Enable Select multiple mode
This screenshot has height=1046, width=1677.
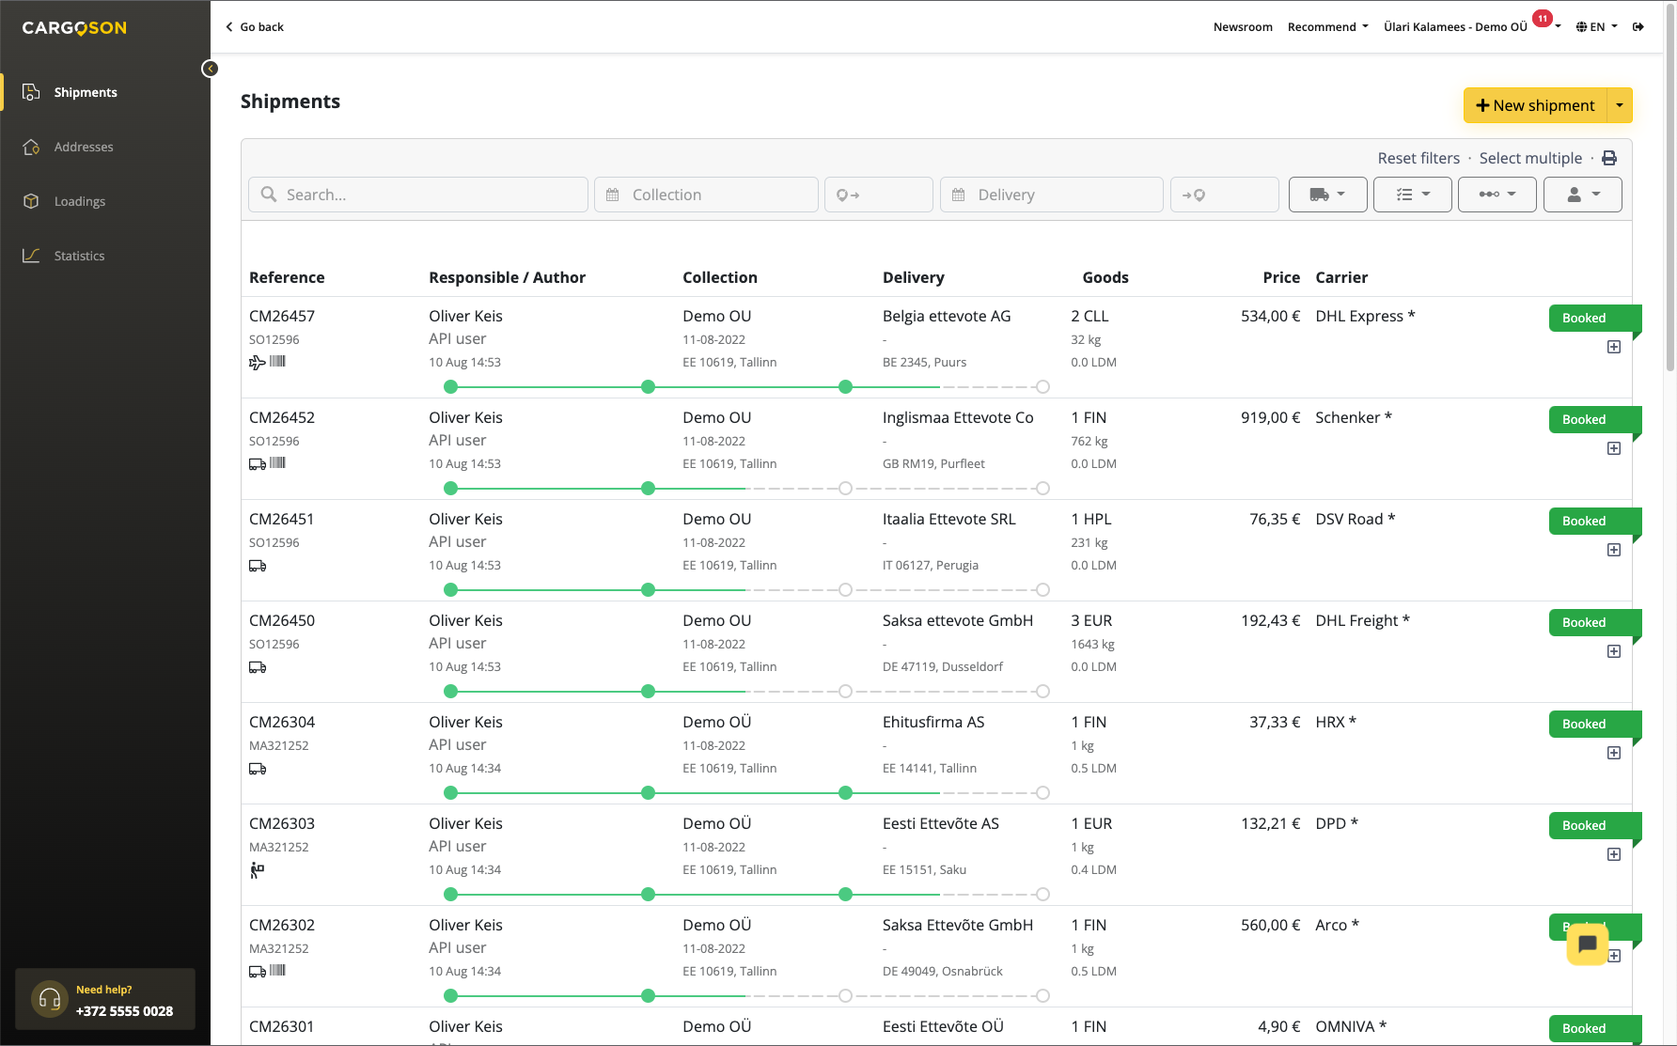(x=1530, y=158)
